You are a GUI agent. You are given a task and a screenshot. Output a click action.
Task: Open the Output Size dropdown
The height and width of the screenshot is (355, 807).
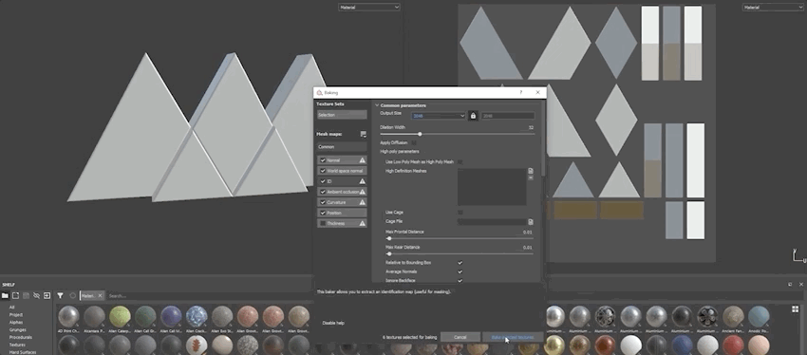click(439, 116)
